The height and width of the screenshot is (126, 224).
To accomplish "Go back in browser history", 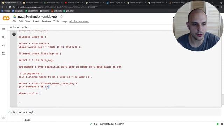I will pos(2,7).
